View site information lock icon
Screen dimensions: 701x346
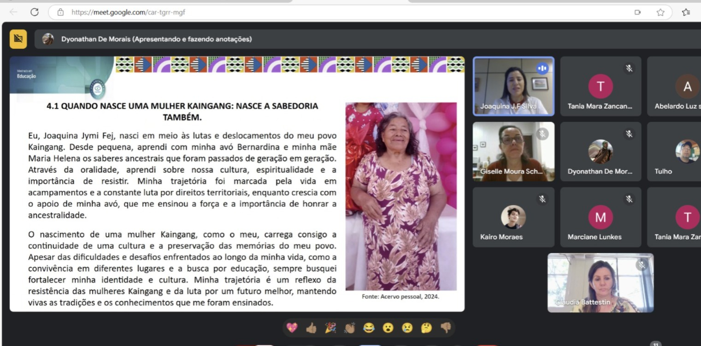[x=60, y=12]
